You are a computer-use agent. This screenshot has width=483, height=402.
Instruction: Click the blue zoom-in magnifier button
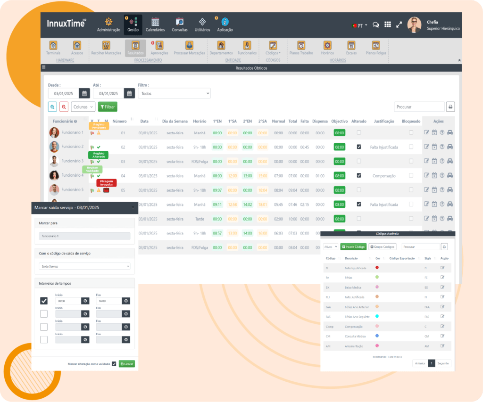click(x=52, y=107)
